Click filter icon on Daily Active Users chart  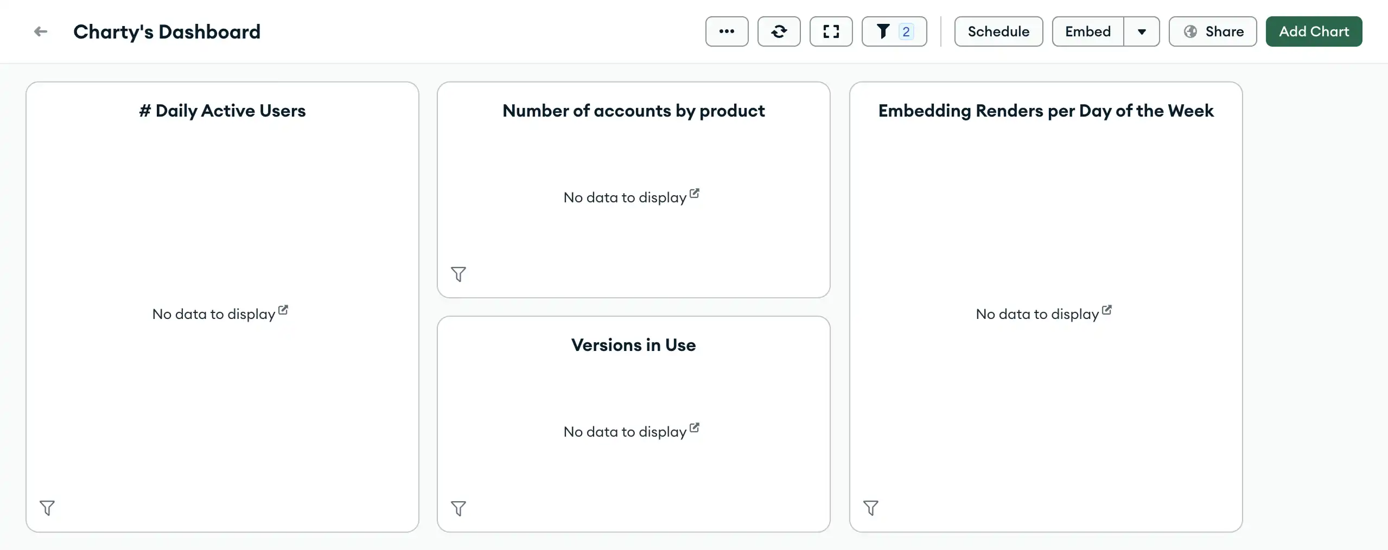pos(47,508)
